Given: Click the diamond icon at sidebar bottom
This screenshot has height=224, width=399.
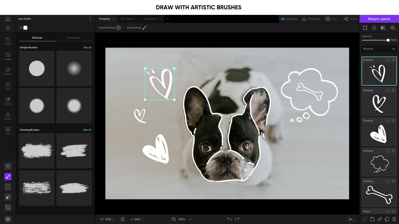Looking at the screenshot, I should click(8, 219).
